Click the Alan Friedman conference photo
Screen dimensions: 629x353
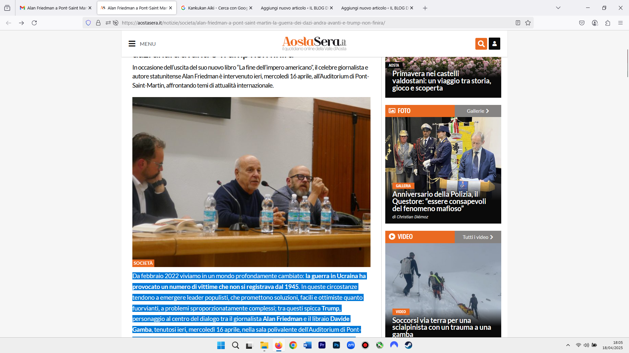pos(251,182)
